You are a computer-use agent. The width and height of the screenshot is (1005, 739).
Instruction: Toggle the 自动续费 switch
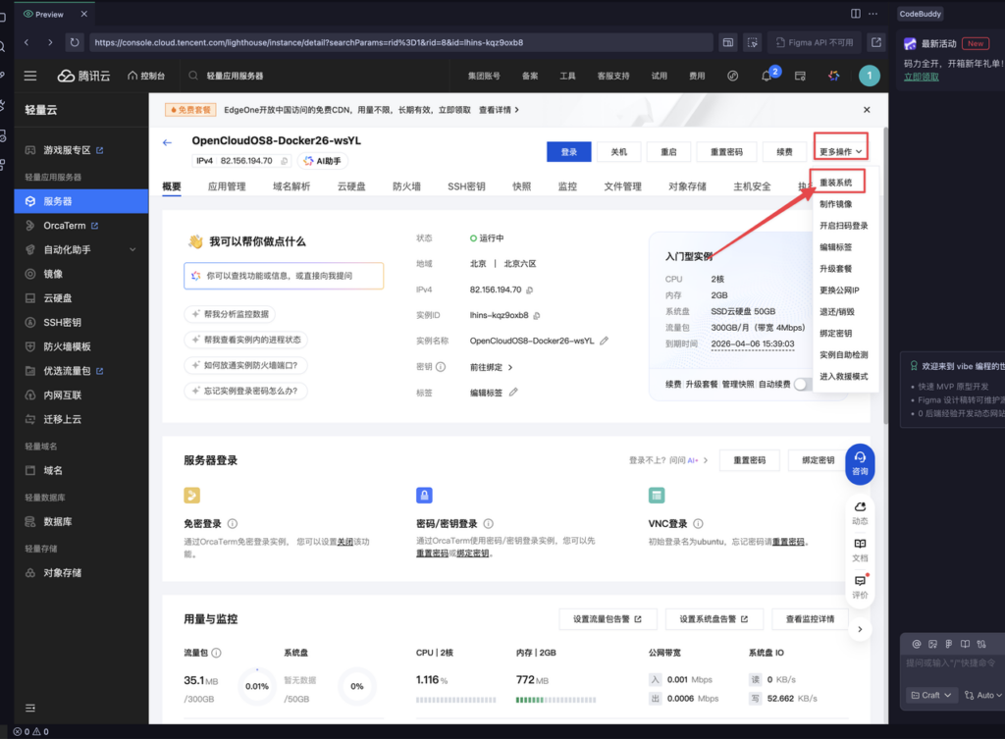[804, 384]
